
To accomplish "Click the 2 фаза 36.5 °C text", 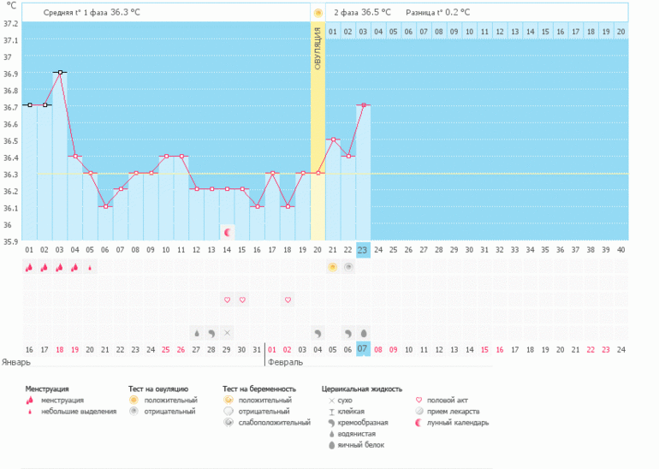I will click(x=362, y=13).
